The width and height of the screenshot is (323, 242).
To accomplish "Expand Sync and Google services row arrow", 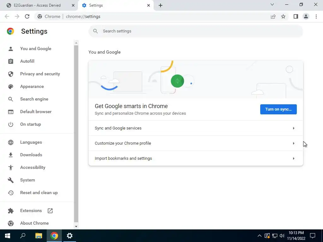I will pyautogui.click(x=294, y=129).
